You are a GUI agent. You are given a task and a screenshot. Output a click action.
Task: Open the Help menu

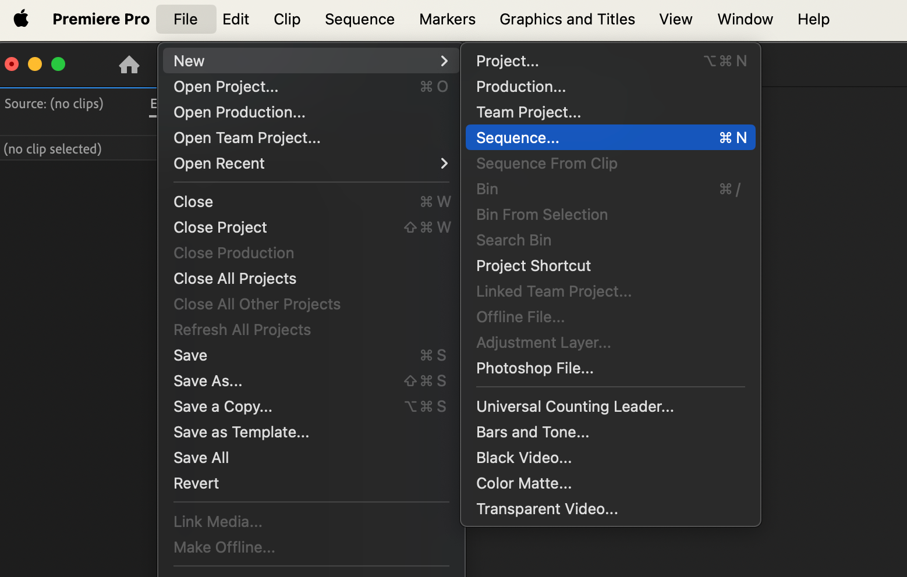pyautogui.click(x=813, y=19)
